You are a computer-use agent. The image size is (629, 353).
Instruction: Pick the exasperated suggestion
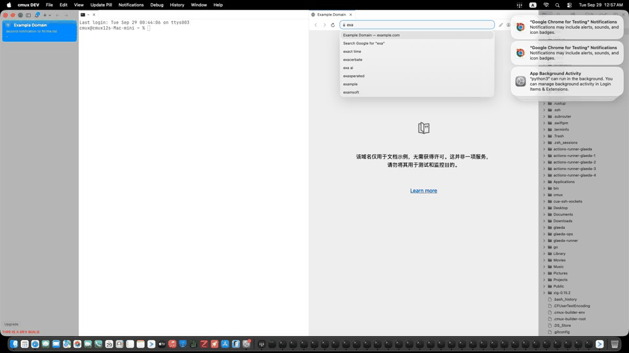pos(417,76)
